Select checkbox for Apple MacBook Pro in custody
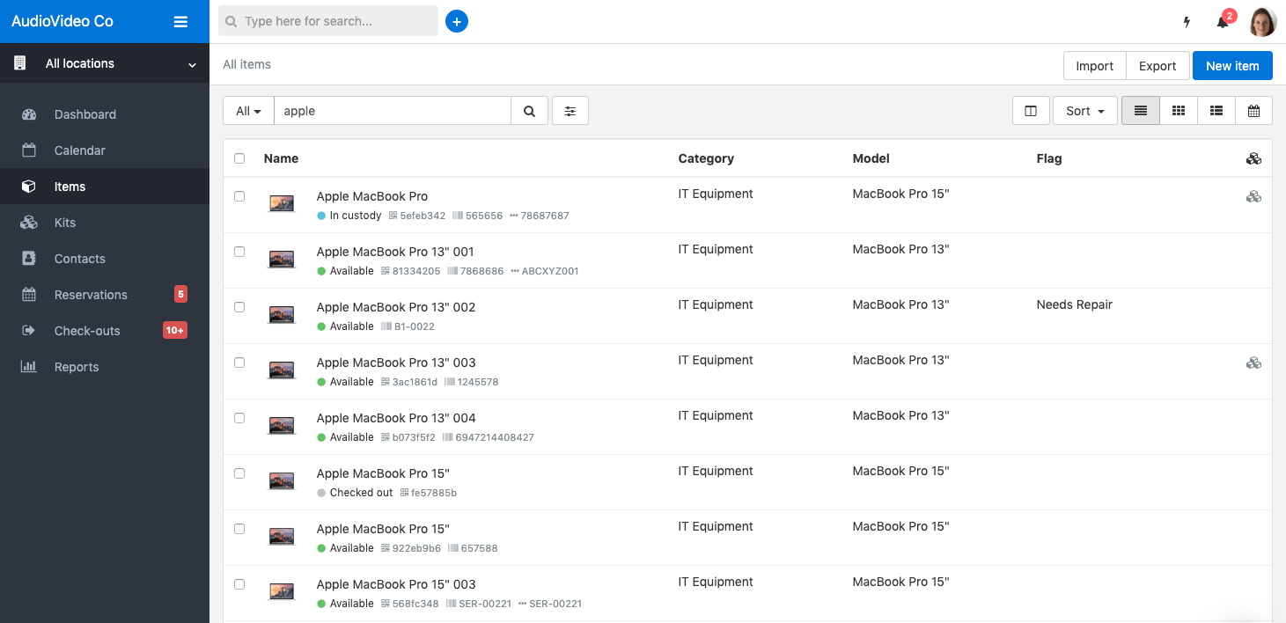The width and height of the screenshot is (1286, 623). tap(239, 196)
